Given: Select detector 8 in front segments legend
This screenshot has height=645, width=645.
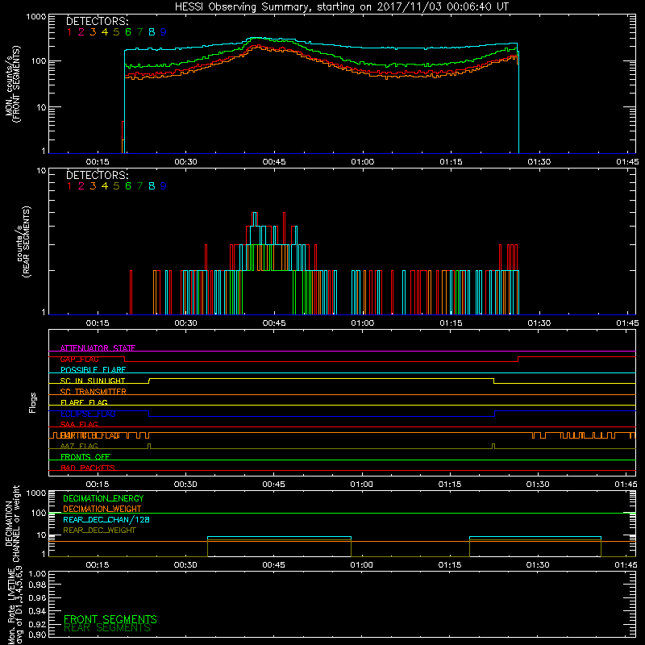Looking at the screenshot, I should [152, 32].
